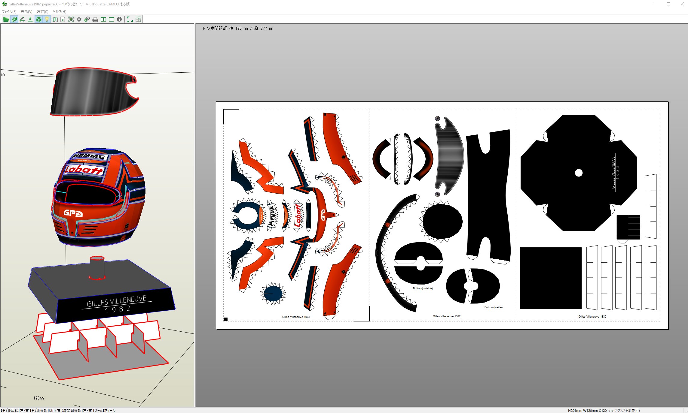The image size is (688, 413).
Task: Open settings with the gear icon
Action: tap(79, 20)
